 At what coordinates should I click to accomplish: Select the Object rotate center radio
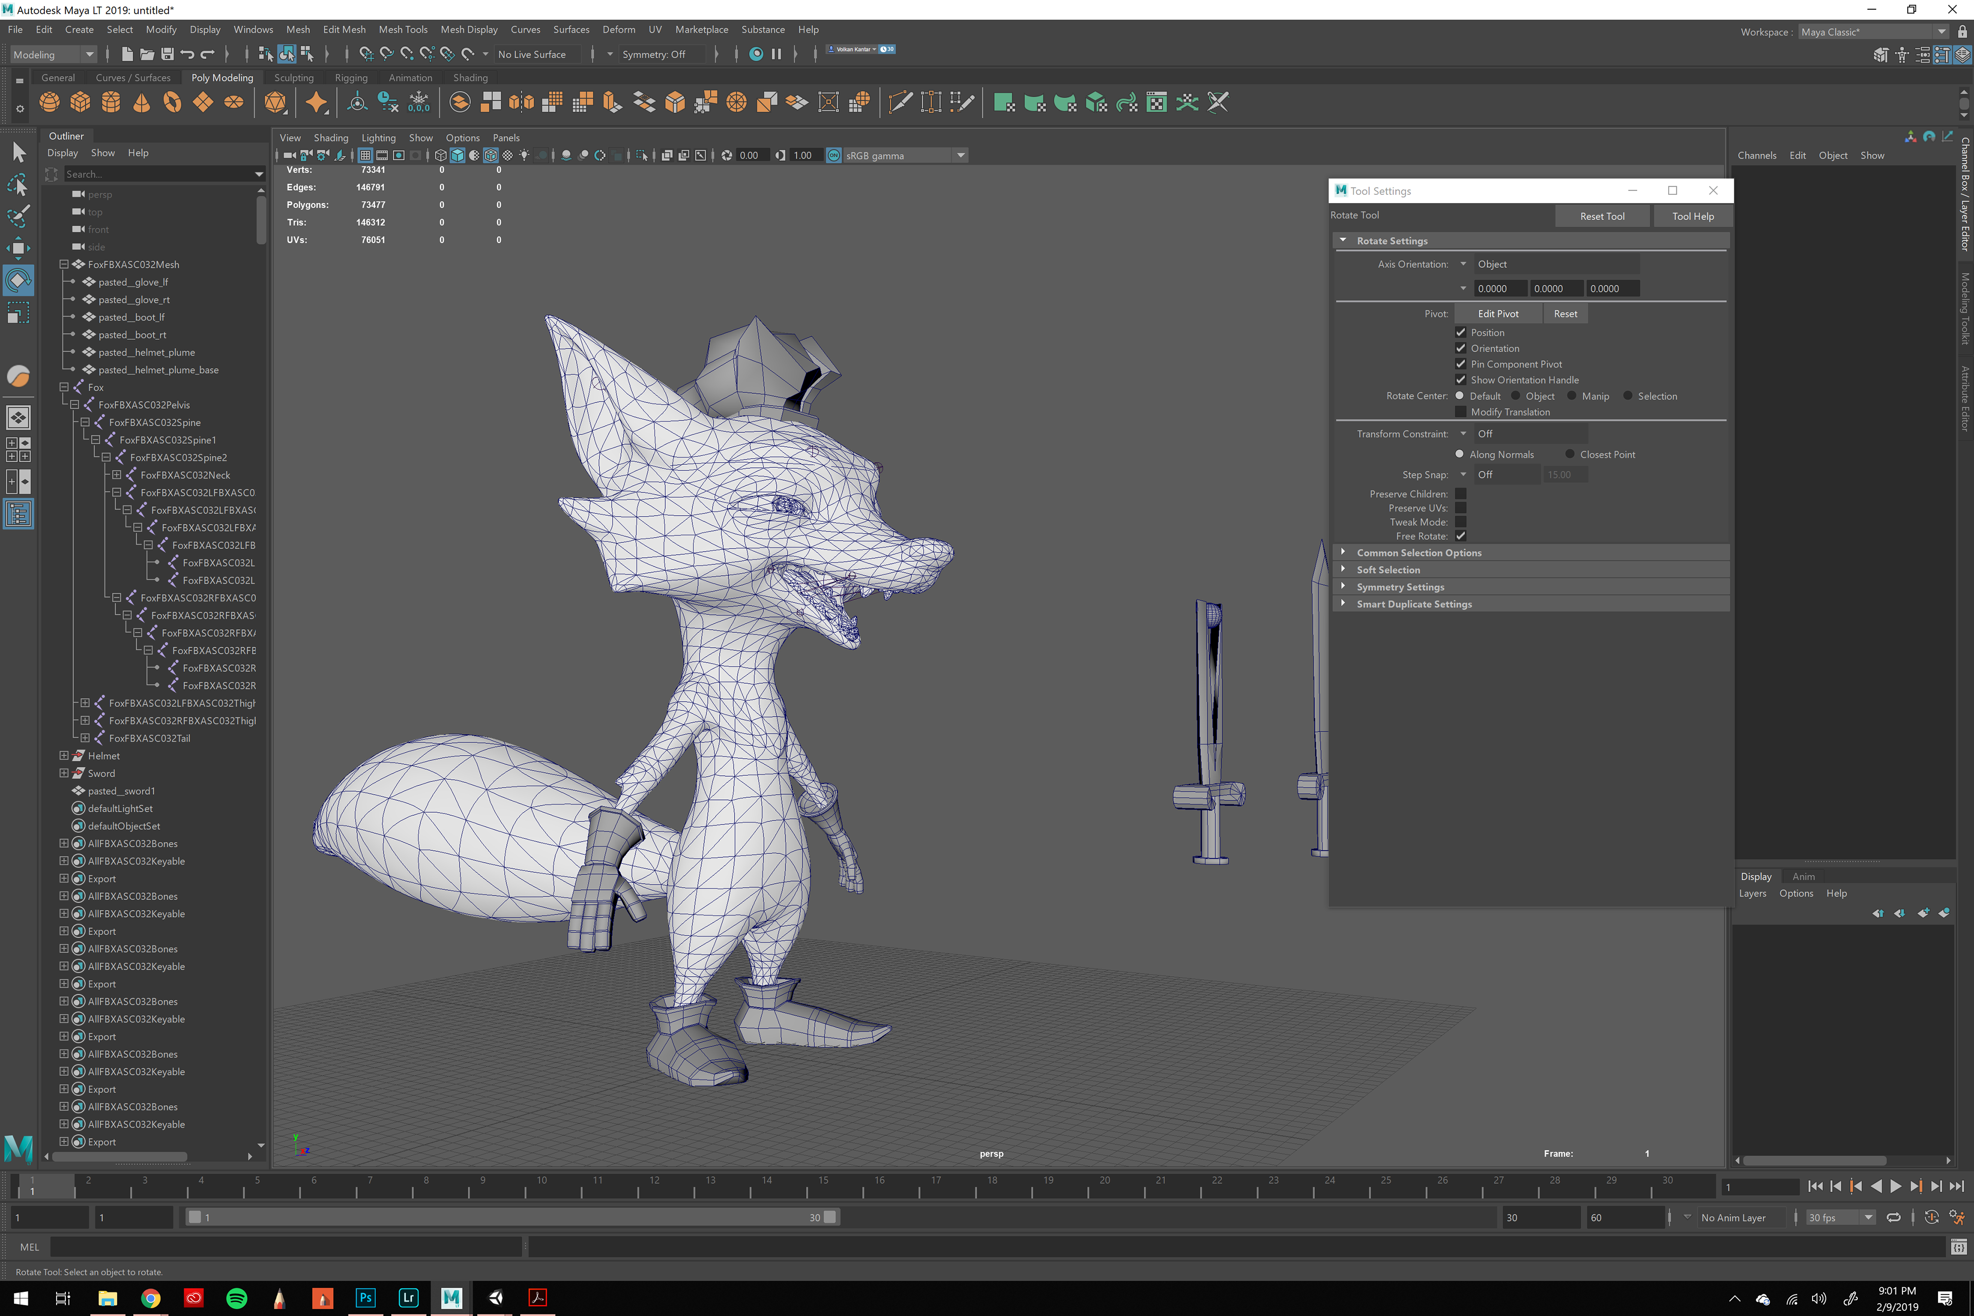click(x=1516, y=395)
